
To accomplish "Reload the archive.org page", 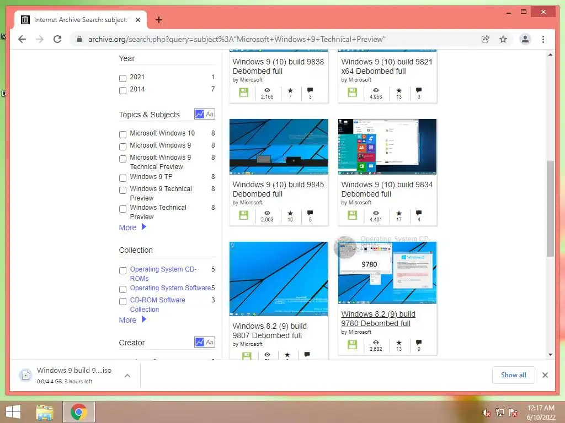I will point(57,39).
